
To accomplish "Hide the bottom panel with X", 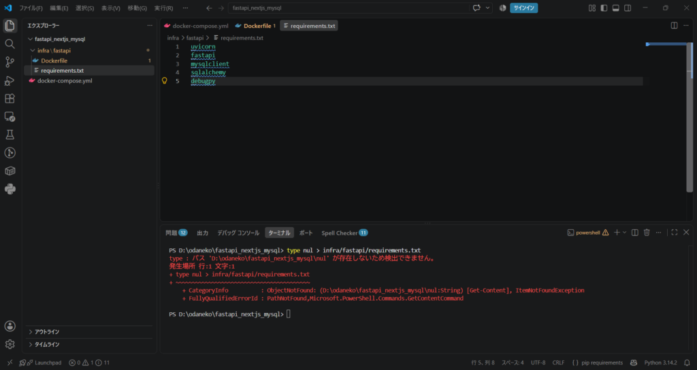I will [x=686, y=233].
